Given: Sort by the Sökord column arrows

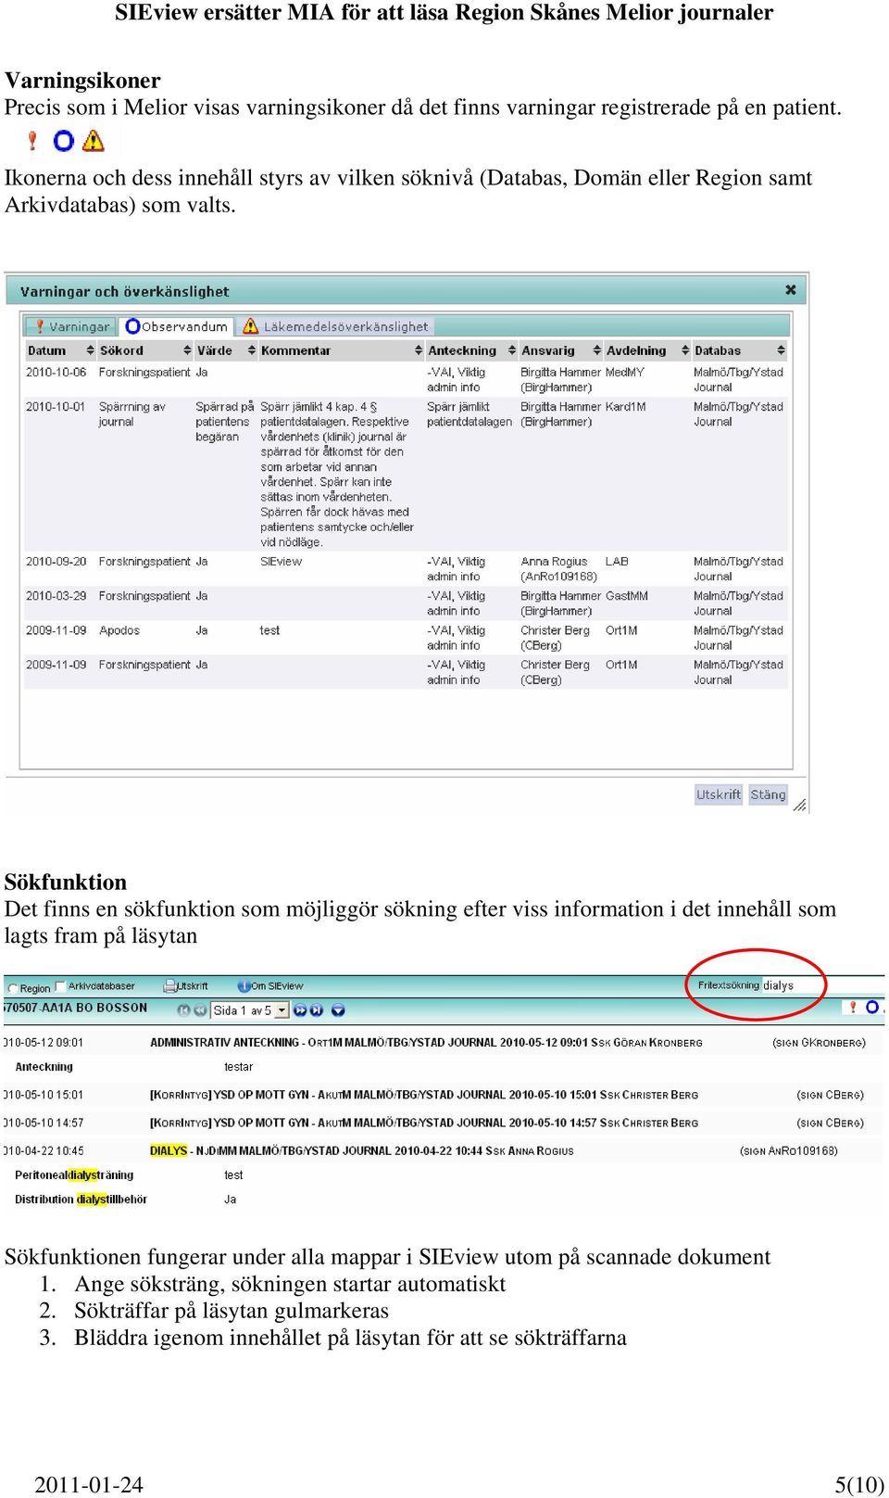Looking at the screenshot, I should [x=187, y=350].
